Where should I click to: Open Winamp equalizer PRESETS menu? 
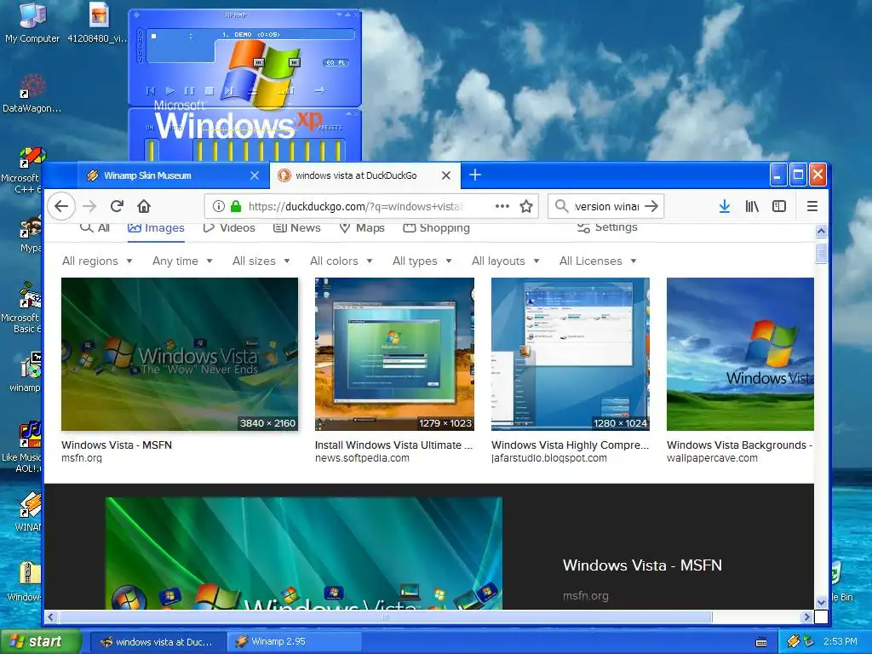pyautogui.click(x=330, y=128)
